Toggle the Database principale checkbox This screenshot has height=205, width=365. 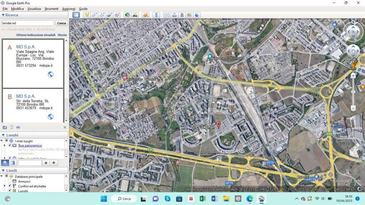[x=6, y=176]
